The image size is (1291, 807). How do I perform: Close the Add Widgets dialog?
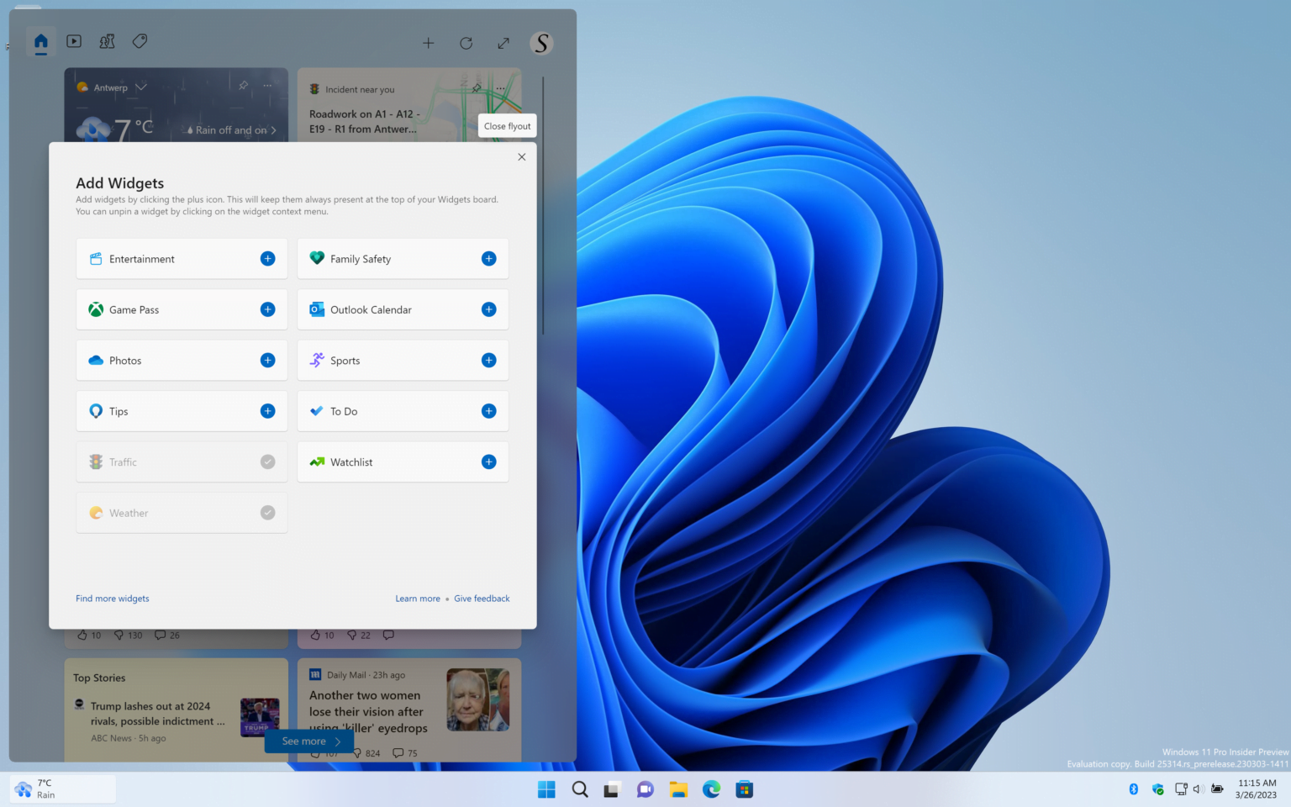[522, 157]
